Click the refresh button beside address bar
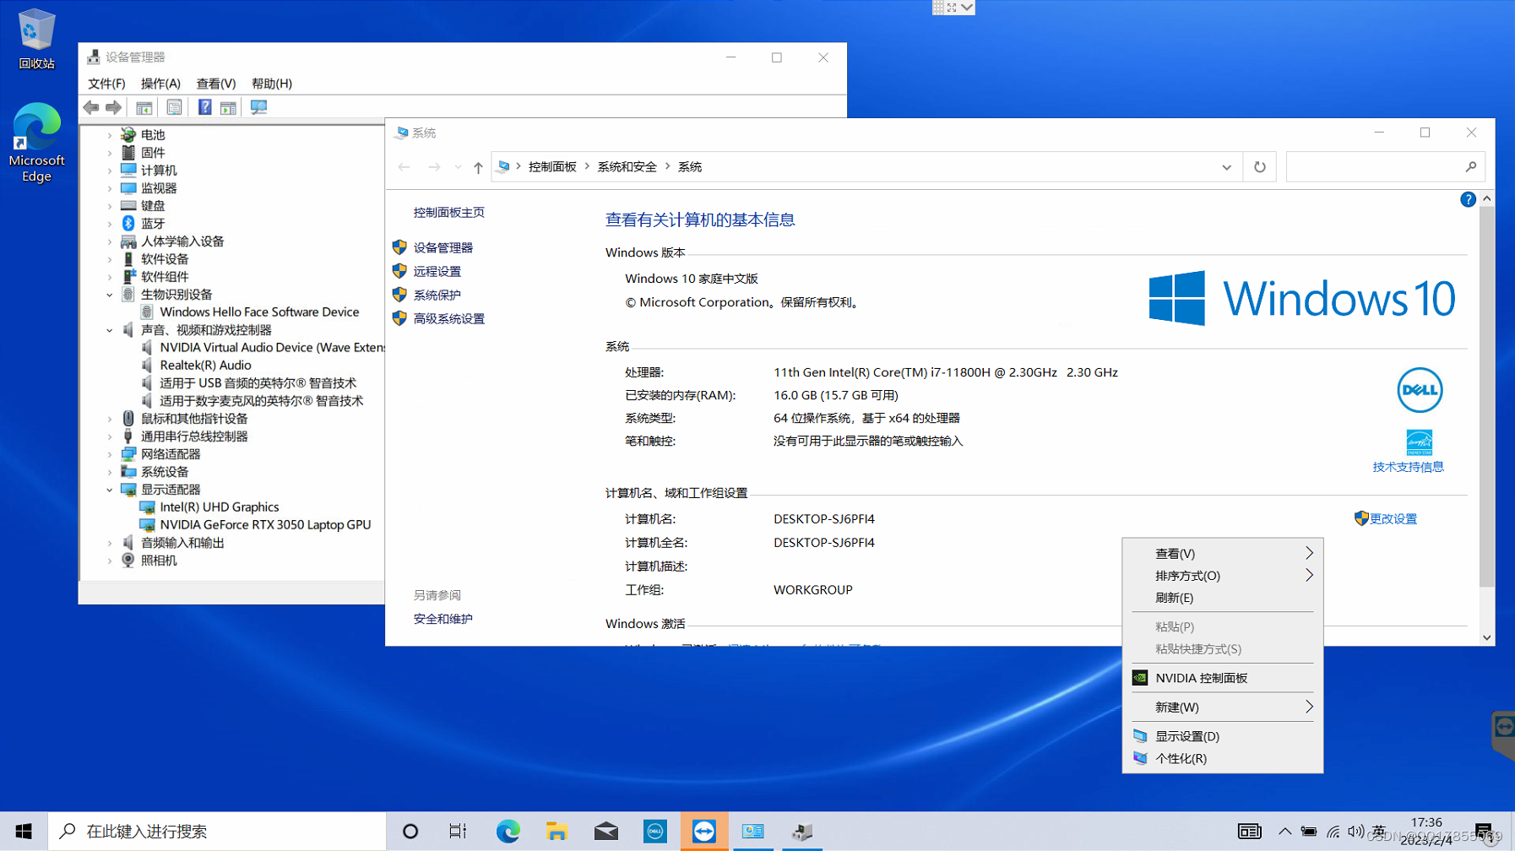The width and height of the screenshot is (1515, 851). point(1259,167)
